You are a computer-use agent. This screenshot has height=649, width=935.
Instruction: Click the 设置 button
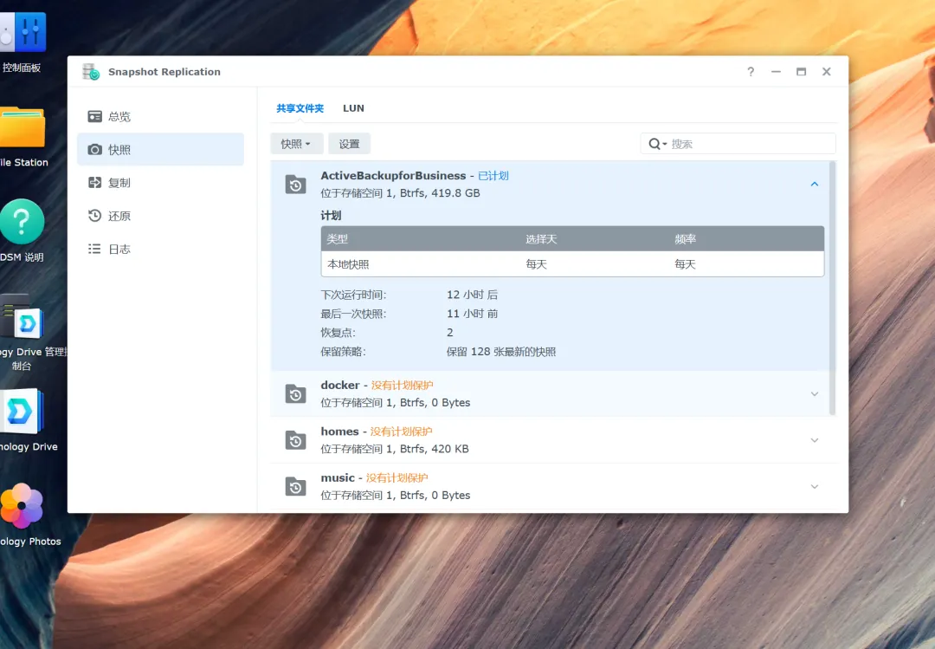[349, 144]
